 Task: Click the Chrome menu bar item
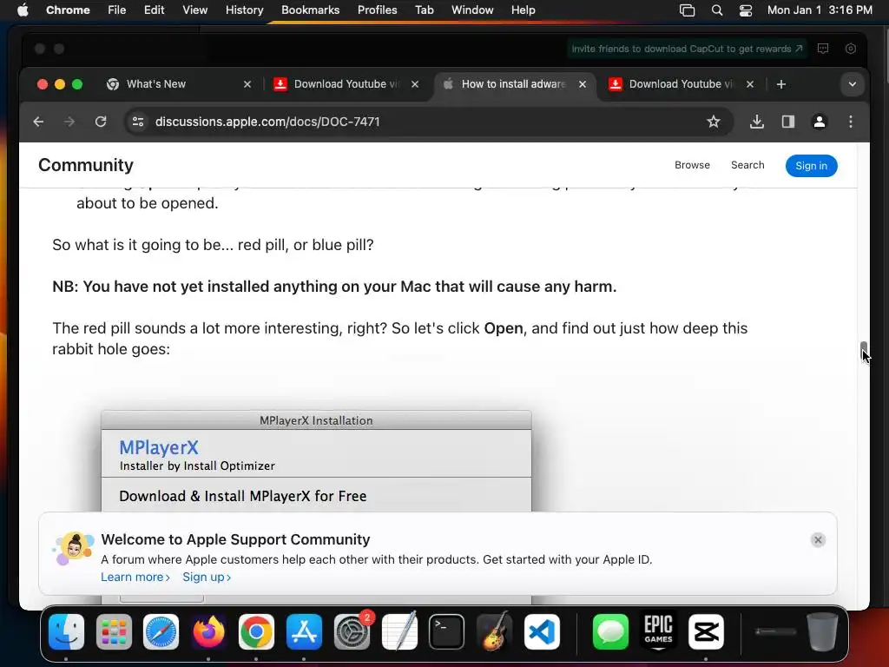tap(68, 10)
